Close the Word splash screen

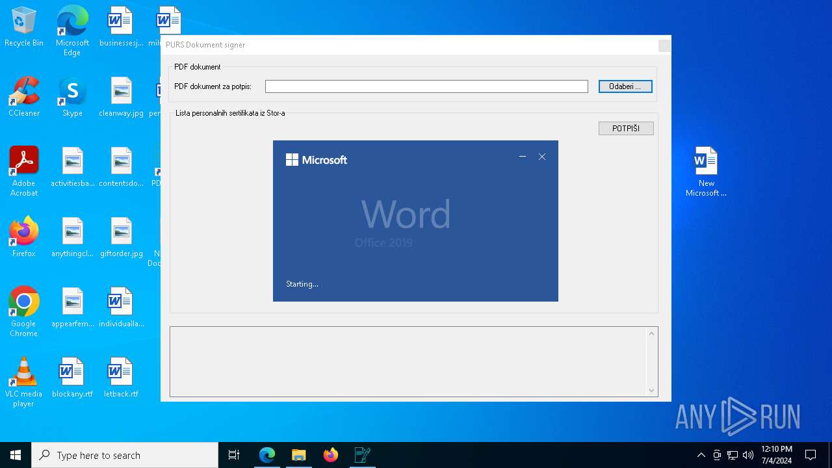[542, 157]
